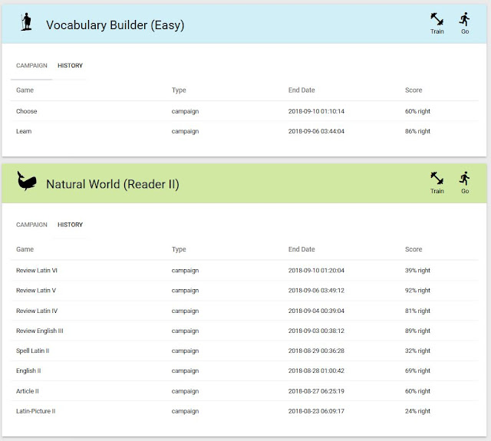Click end date 2018-09-10 01:10:14
Image resolution: width=491 pixels, height=441 pixels.
[x=316, y=111]
